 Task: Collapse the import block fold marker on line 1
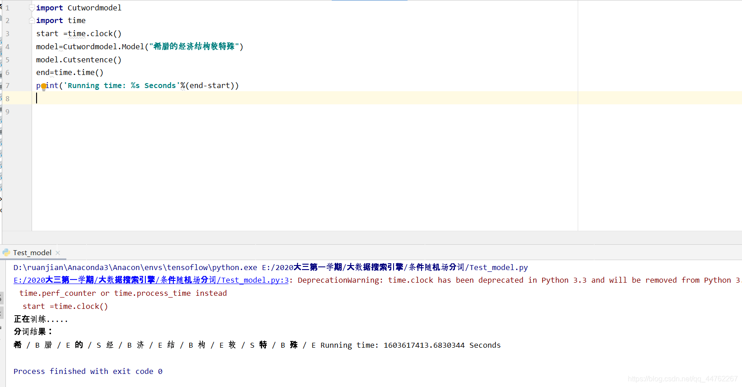[x=32, y=8]
